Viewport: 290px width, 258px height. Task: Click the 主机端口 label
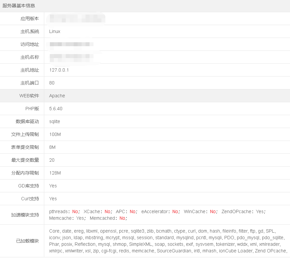tap(30, 83)
